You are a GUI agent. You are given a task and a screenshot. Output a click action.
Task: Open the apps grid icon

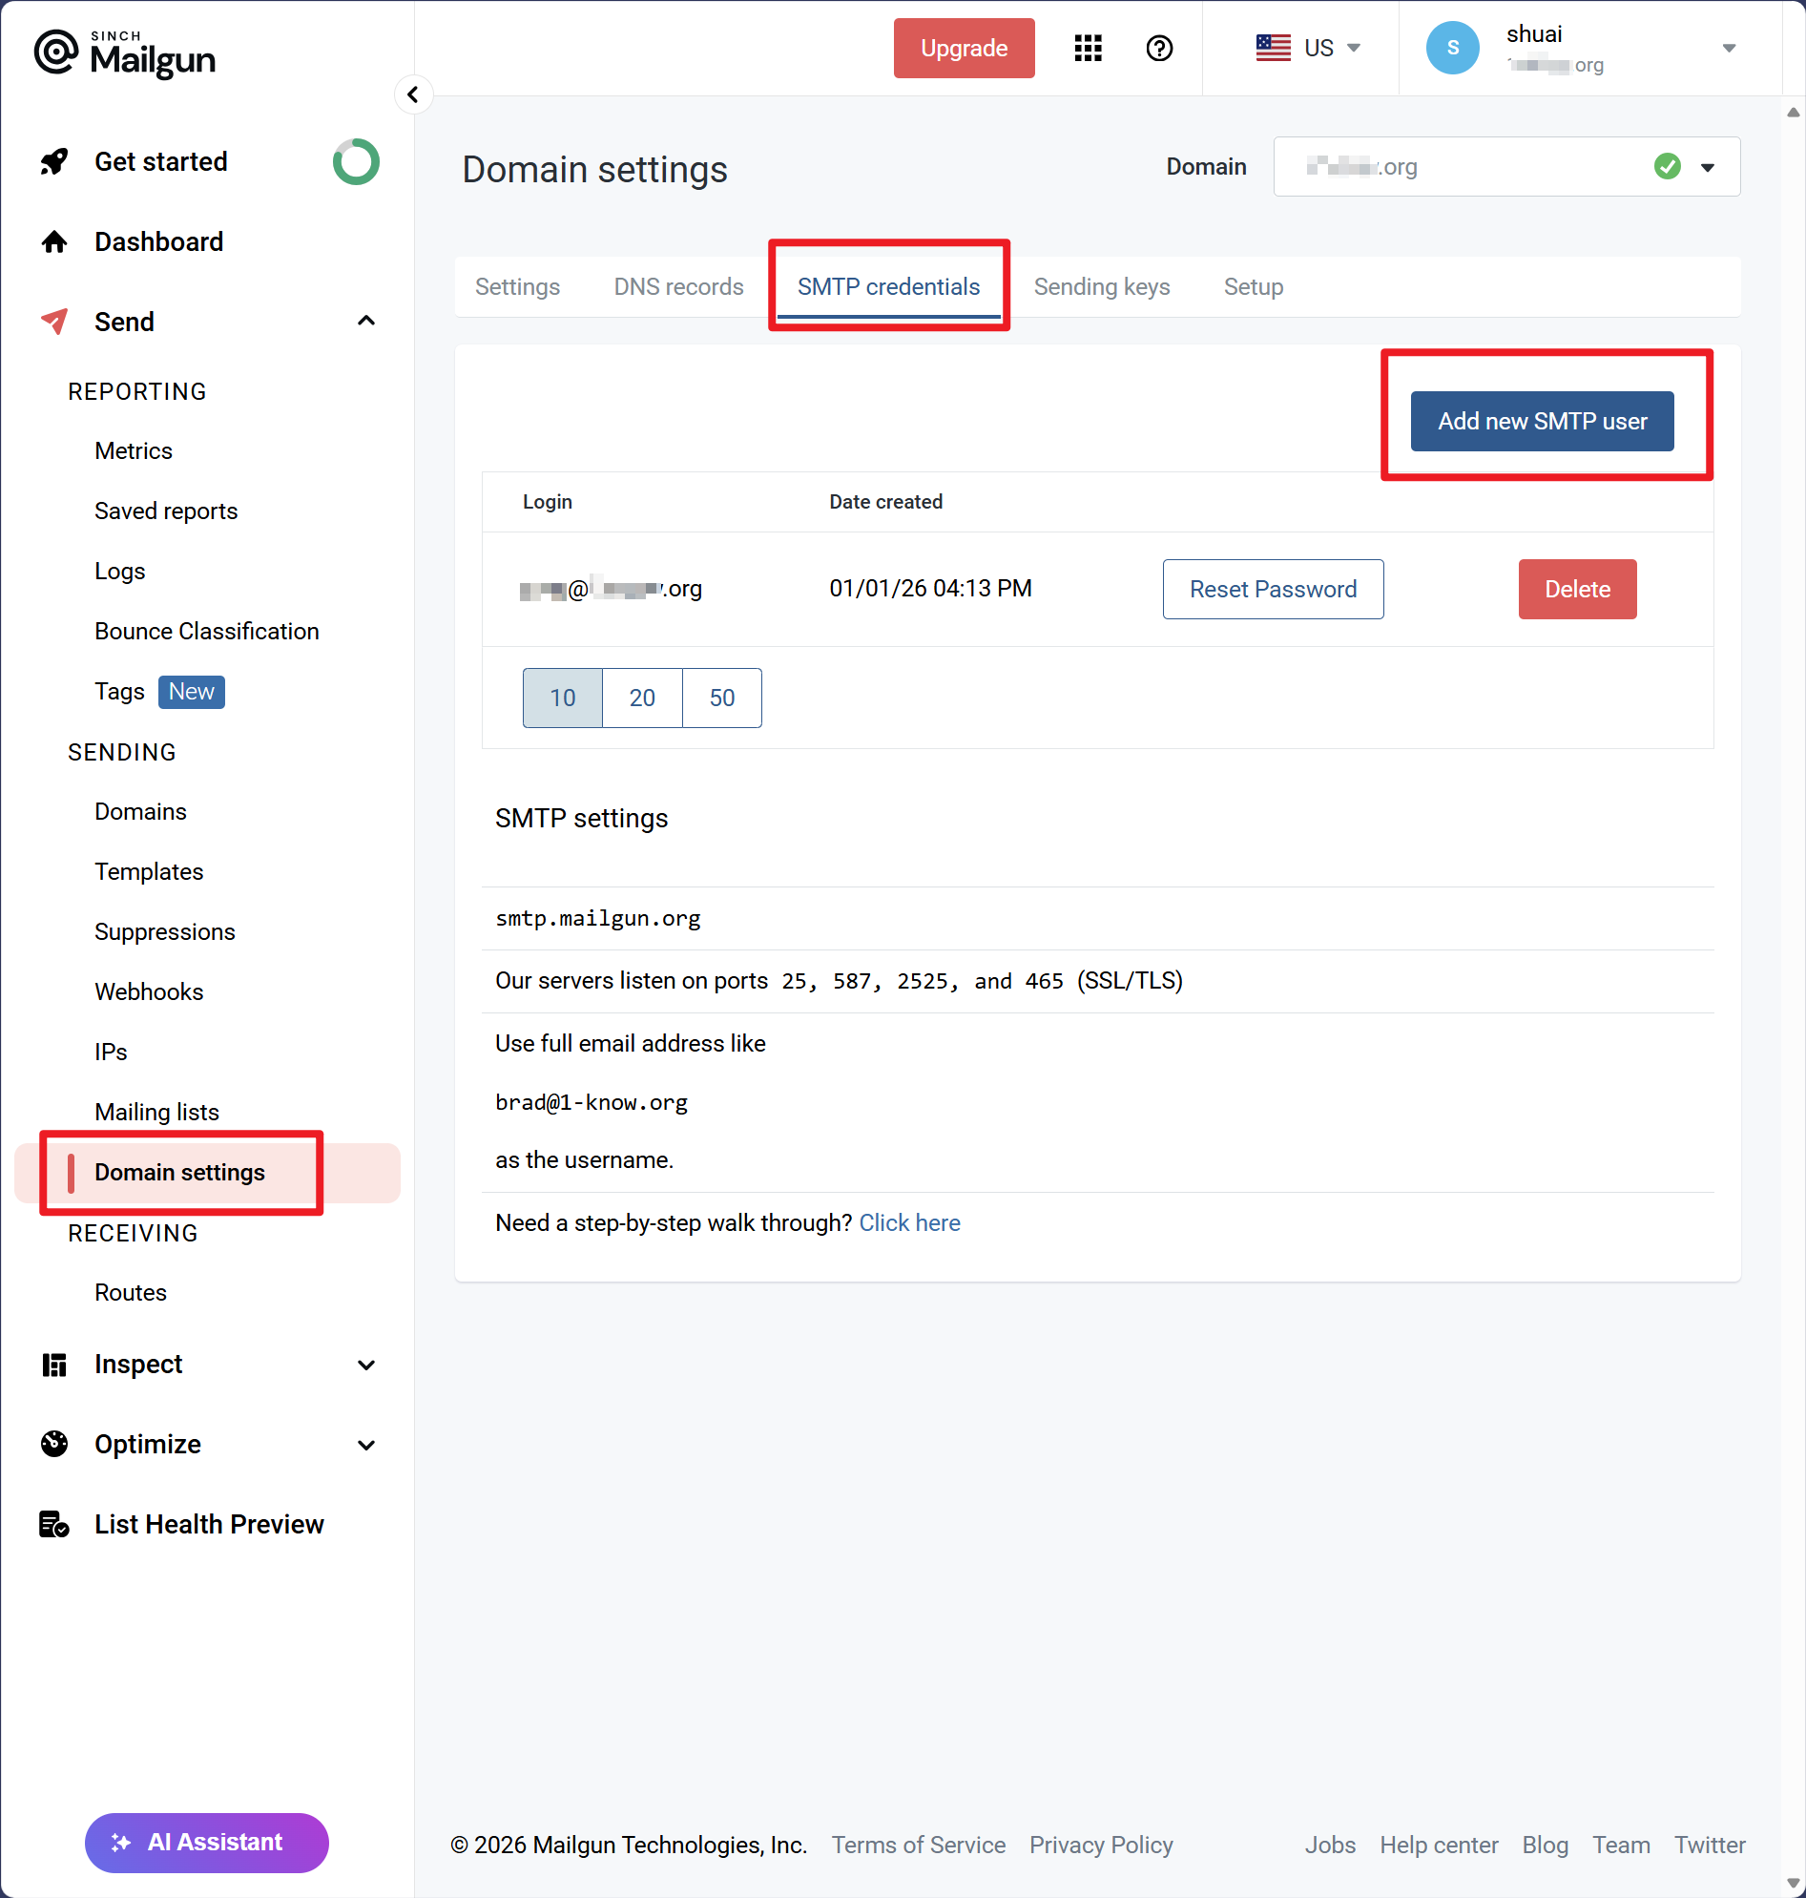1088,48
